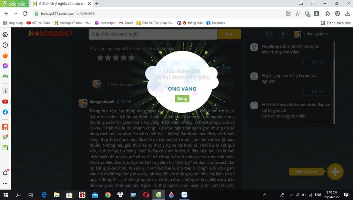Rate the answer five stars

click(x=131, y=58)
